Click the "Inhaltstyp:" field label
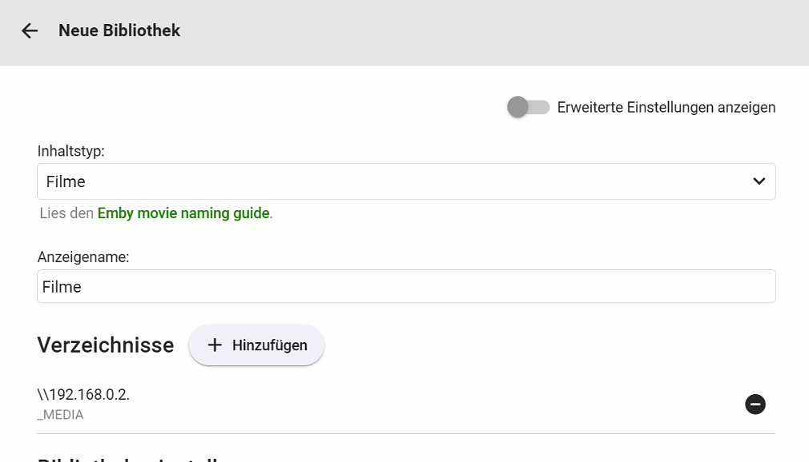Viewport: 809px width, 462px height. tap(71, 150)
